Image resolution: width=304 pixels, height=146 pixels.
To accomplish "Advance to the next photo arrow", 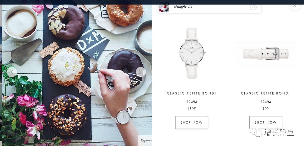I will [x=141, y=72].
